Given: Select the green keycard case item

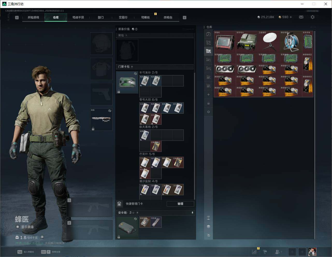Looking at the screenshot, I should (x=127, y=82).
